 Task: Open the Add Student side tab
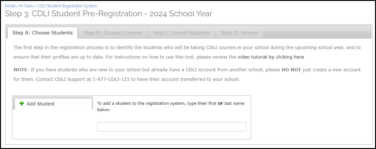click(x=53, y=103)
